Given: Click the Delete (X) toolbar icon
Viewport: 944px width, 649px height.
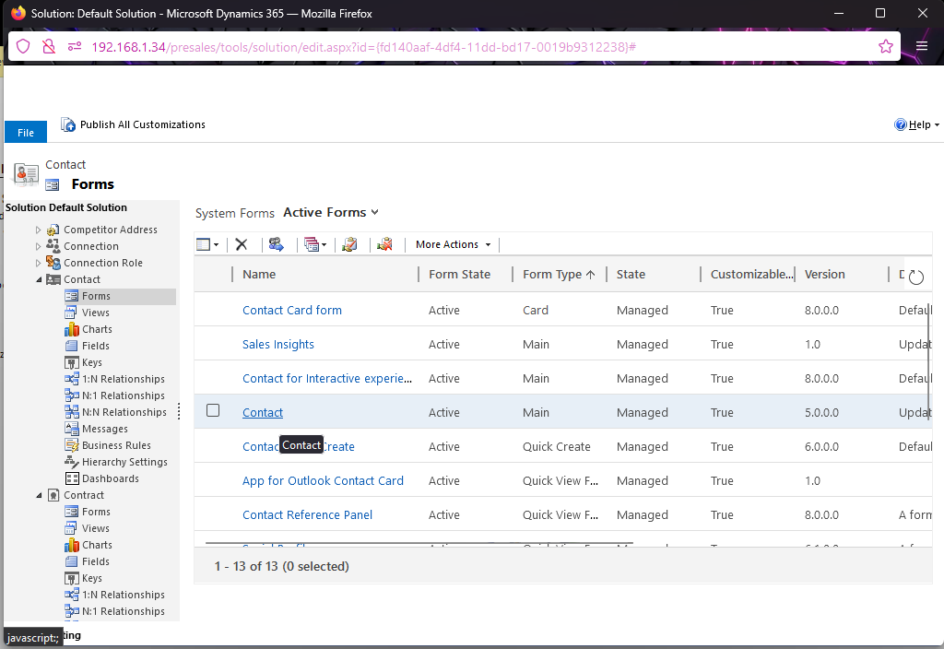Looking at the screenshot, I should (x=242, y=244).
